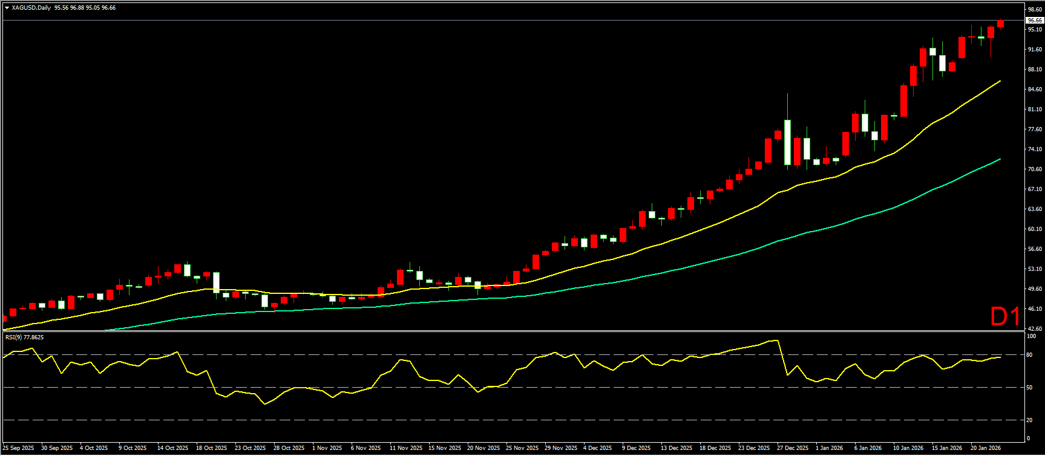Click the right end of green moving average

coord(1000,160)
